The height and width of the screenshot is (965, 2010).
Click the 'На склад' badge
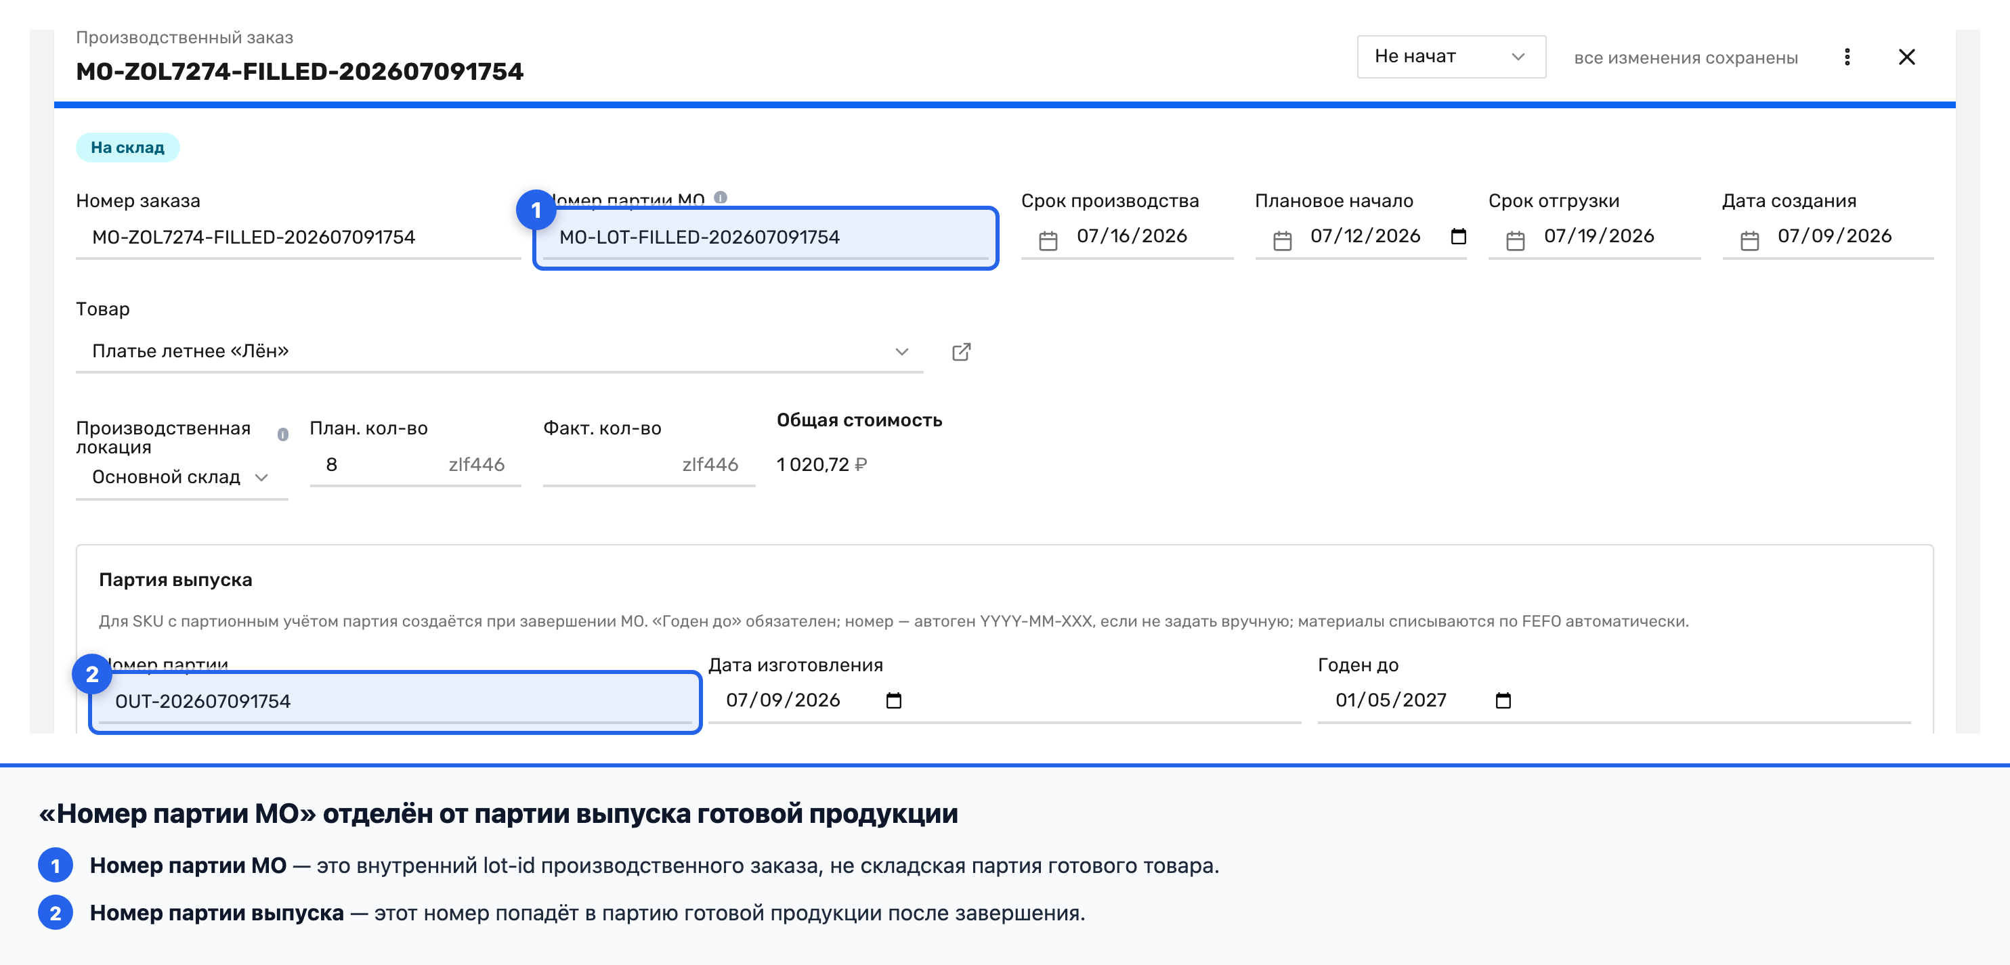click(127, 148)
